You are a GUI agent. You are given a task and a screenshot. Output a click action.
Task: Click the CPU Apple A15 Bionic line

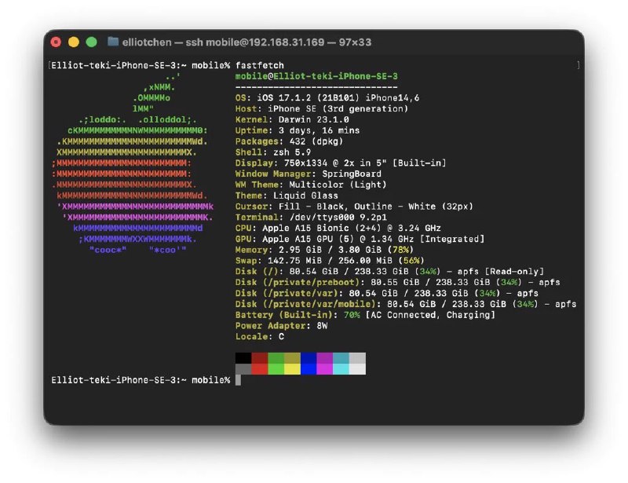tap(338, 228)
